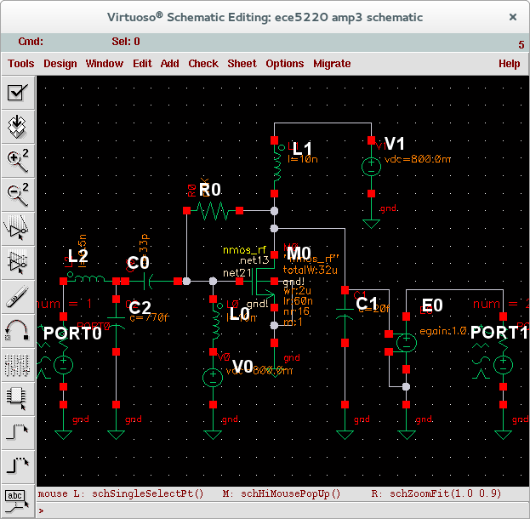This screenshot has width=530, height=519.
Task: Click the ground triangle below C2
Action: pos(116,435)
